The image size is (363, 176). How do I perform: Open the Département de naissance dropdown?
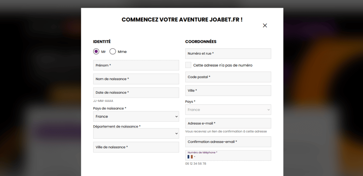pyautogui.click(x=136, y=134)
